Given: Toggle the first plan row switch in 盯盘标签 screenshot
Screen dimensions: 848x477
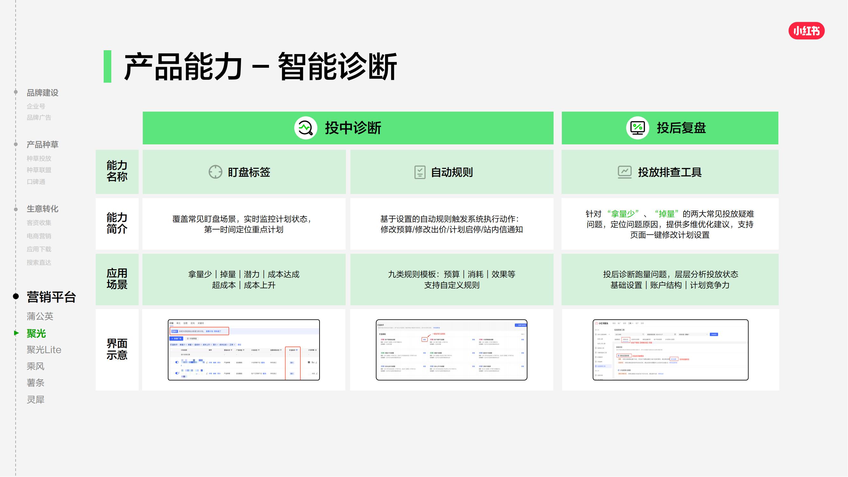Looking at the screenshot, I should [x=177, y=362].
